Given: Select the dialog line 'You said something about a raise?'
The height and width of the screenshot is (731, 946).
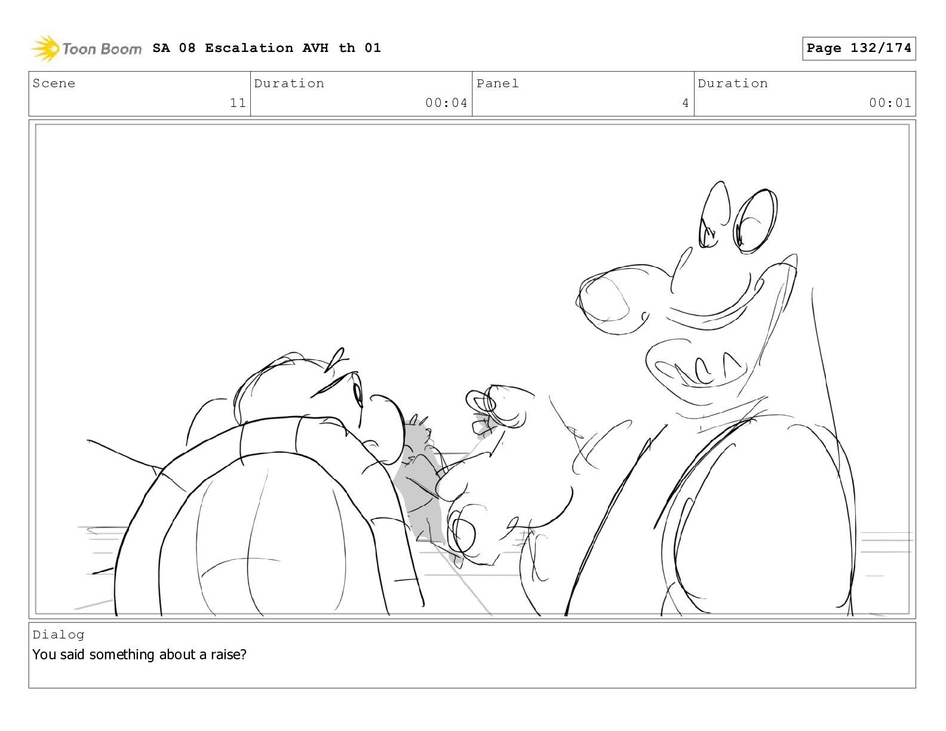Looking at the screenshot, I should click(x=139, y=655).
